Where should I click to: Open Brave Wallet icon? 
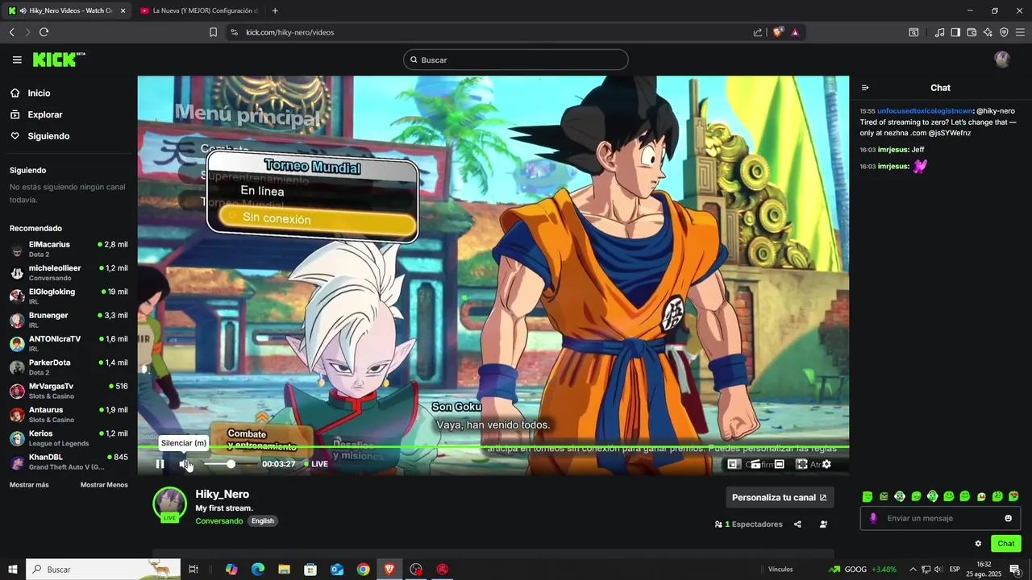[x=972, y=32]
